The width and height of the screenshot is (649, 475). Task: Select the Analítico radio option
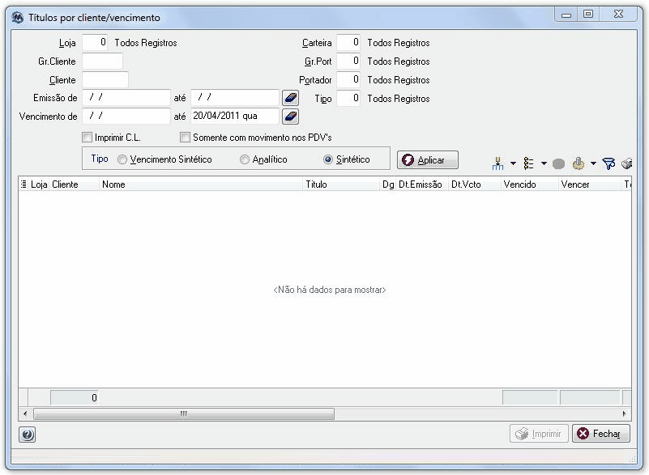[x=245, y=159]
